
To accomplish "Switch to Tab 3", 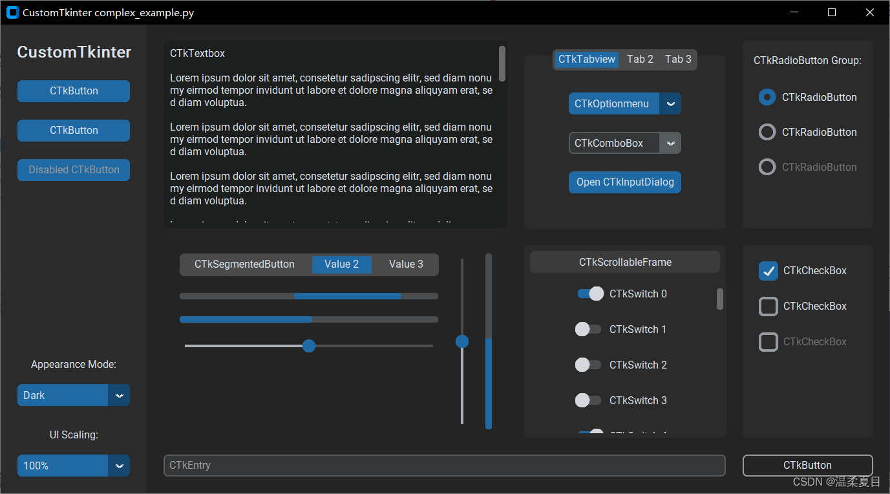I will coord(678,59).
